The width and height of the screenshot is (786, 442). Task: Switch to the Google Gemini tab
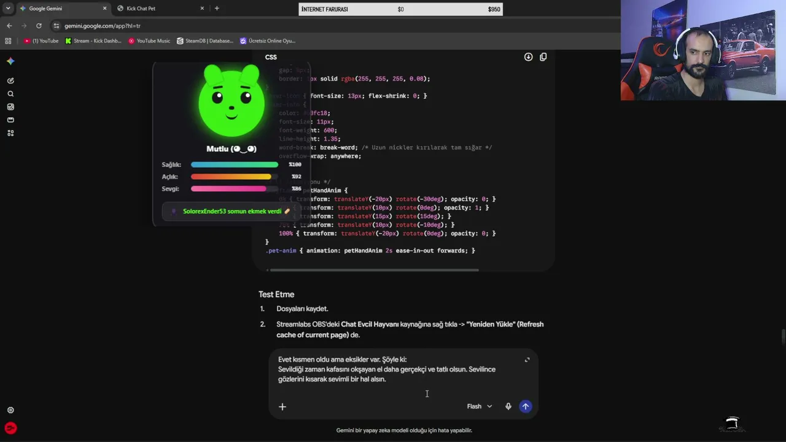coord(63,9)
